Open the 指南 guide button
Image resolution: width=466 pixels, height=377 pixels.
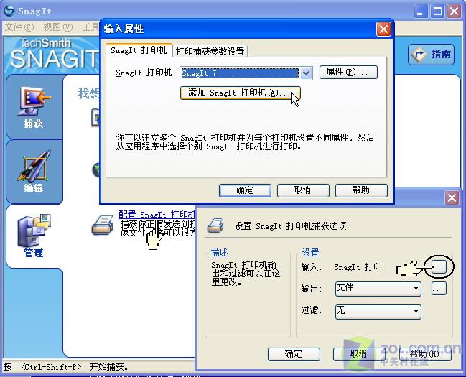[432, 55]
